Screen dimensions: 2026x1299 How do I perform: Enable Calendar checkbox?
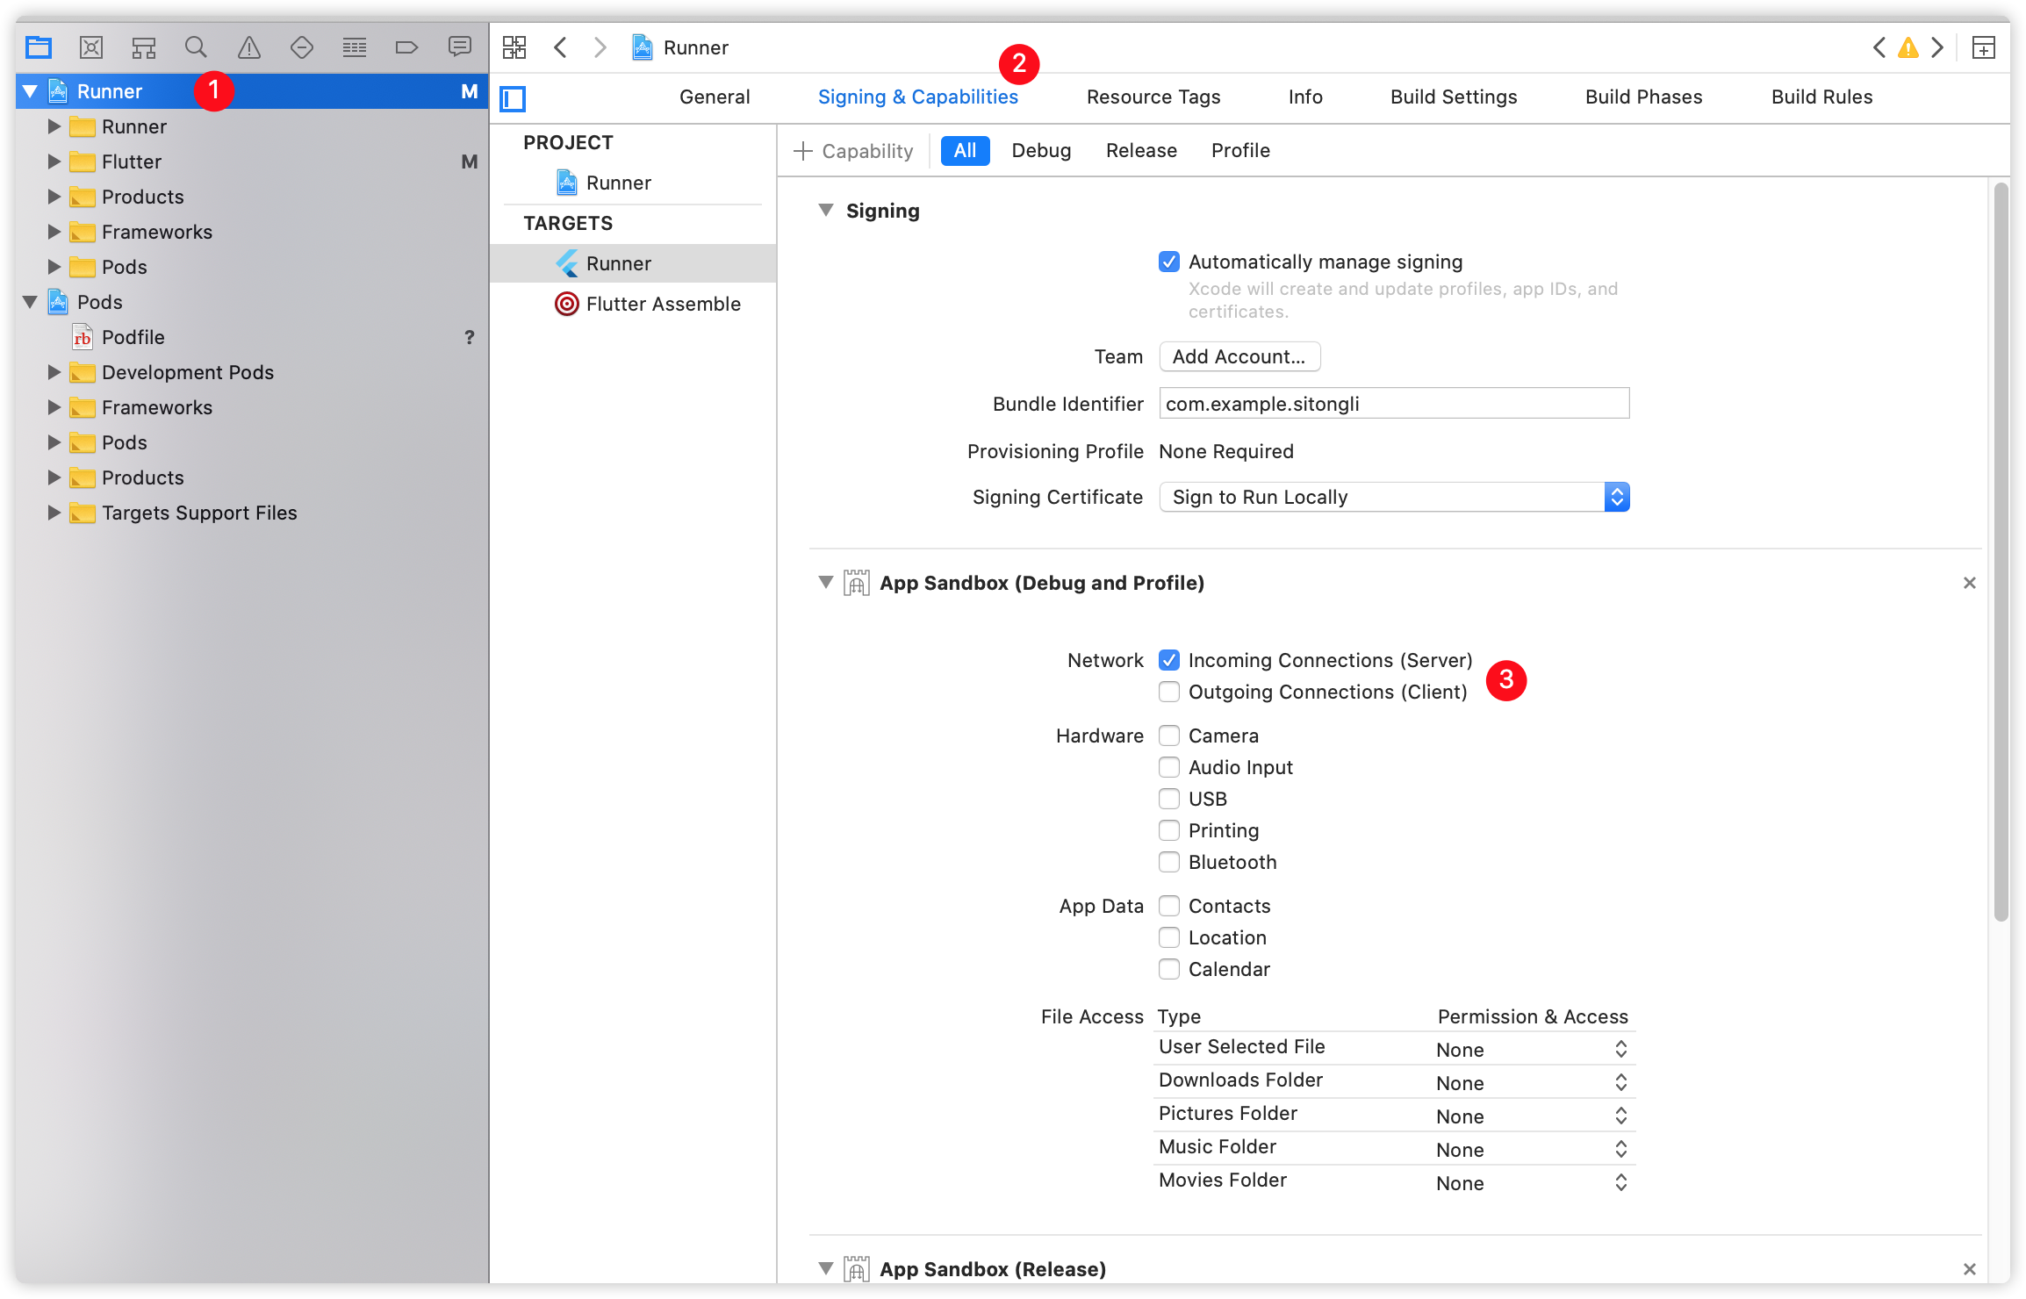pos(1169,969)
